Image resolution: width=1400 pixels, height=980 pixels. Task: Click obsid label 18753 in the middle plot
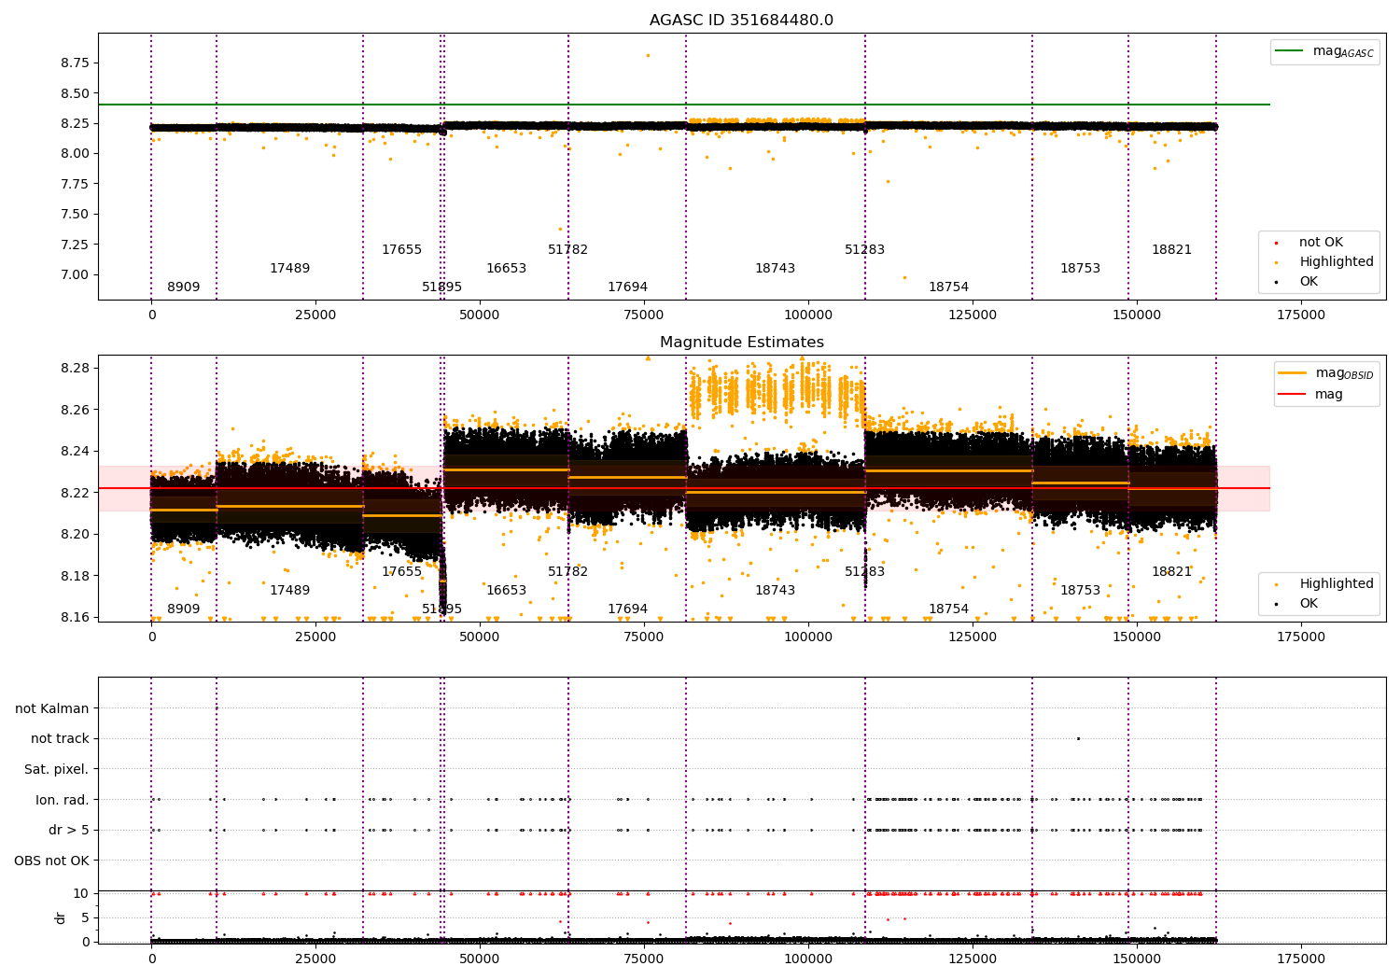tap(1081, 591)
